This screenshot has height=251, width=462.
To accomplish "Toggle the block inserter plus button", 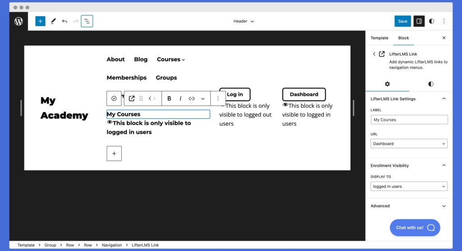I will (x=40, y=21).
